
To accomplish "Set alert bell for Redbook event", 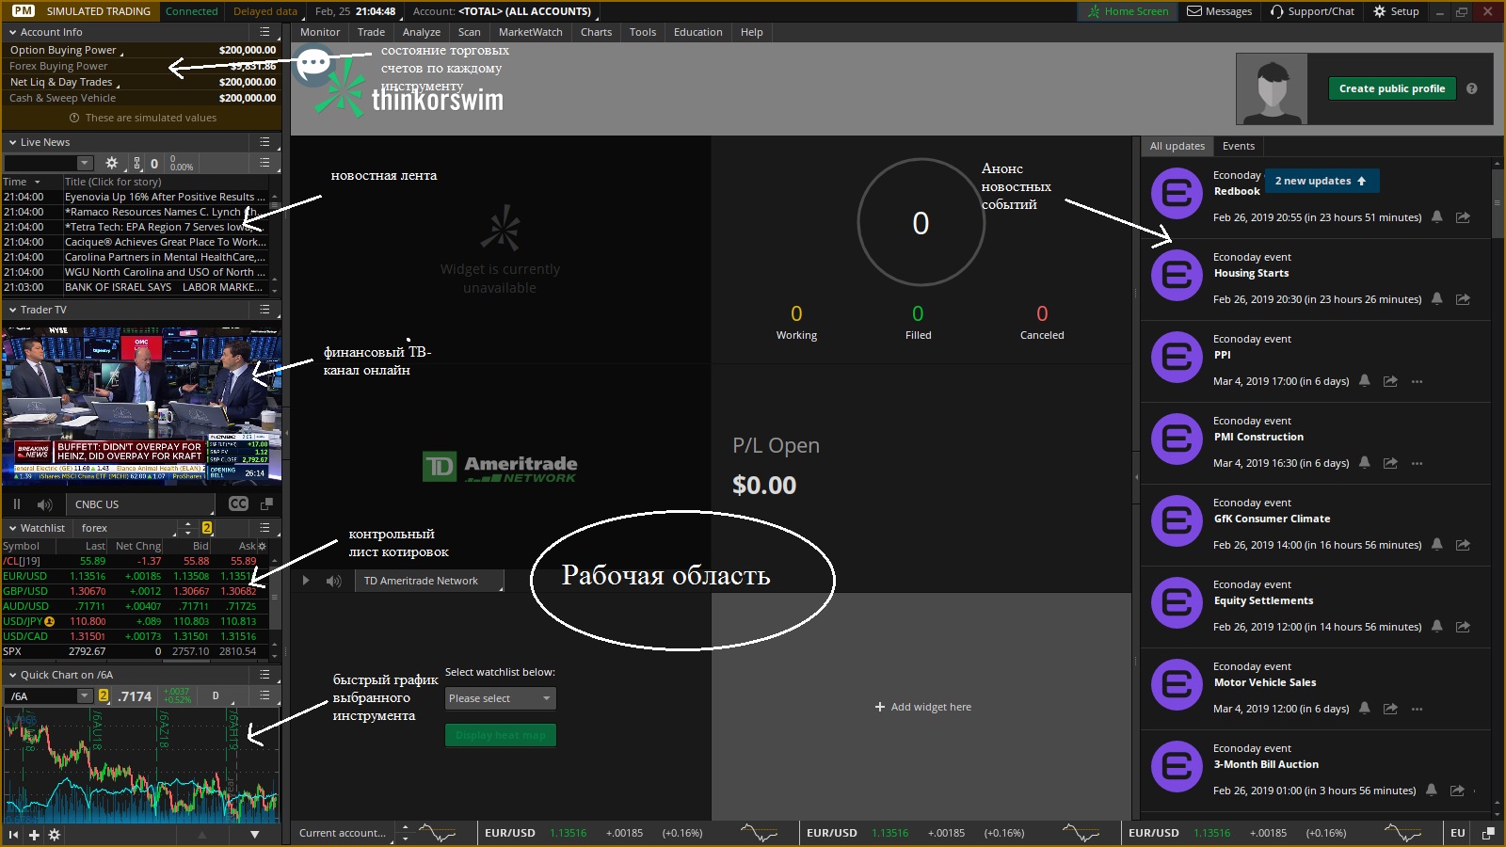I will pos(1436,217).
